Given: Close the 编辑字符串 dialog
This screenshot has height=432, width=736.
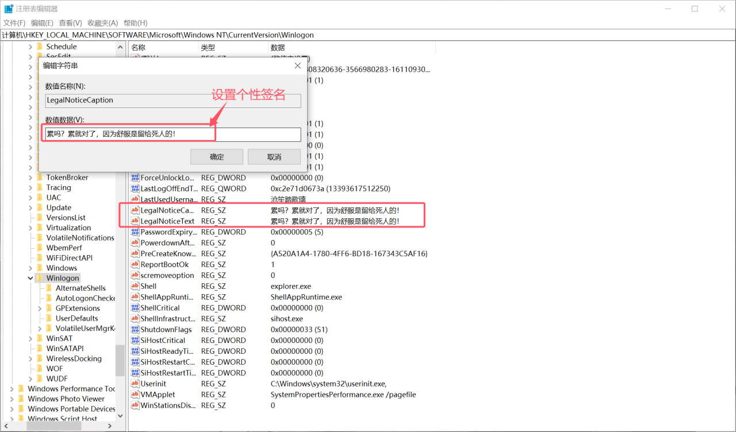Looking at the screenshot, I should (x=297, y=65).
